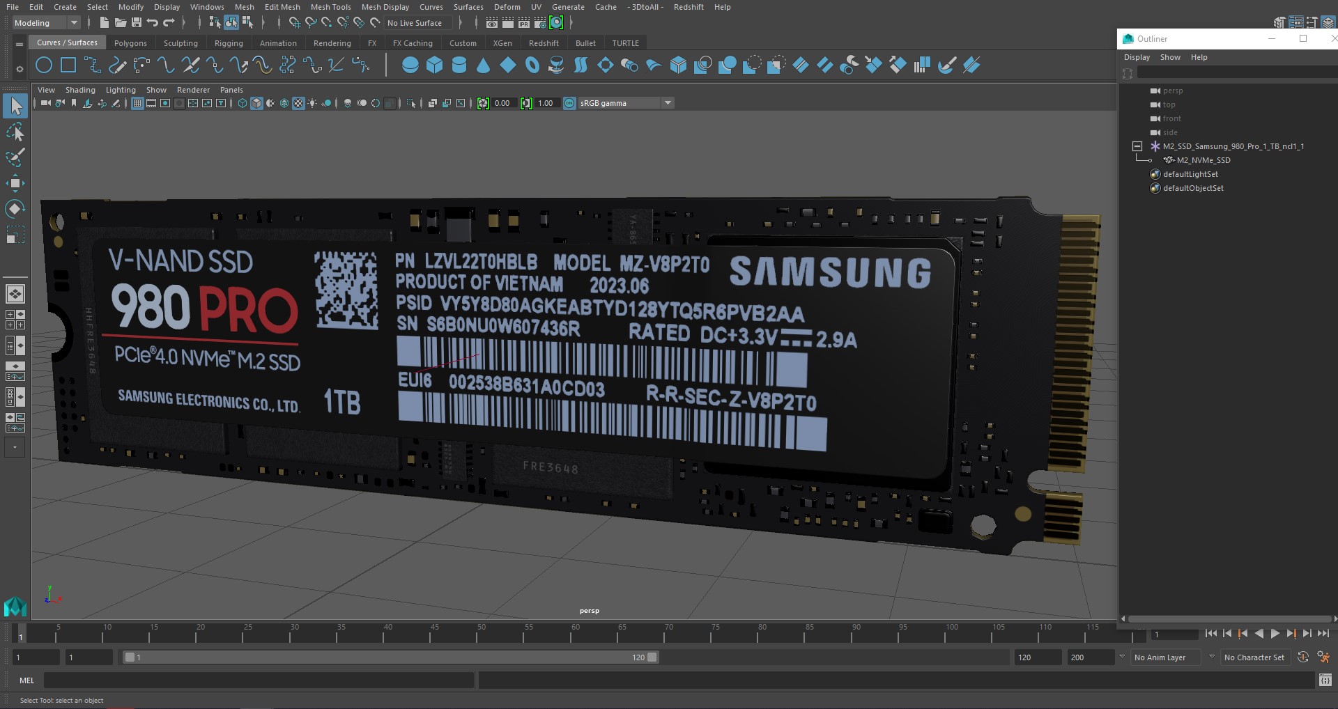This screenshot has width=1338, height=709.
Task: Activate the Lasso Select tool
Action: point(15,132)
